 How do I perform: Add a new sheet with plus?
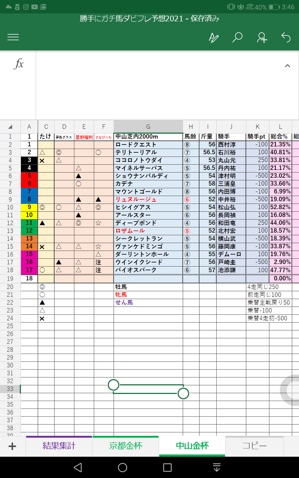tap(12, 446)
